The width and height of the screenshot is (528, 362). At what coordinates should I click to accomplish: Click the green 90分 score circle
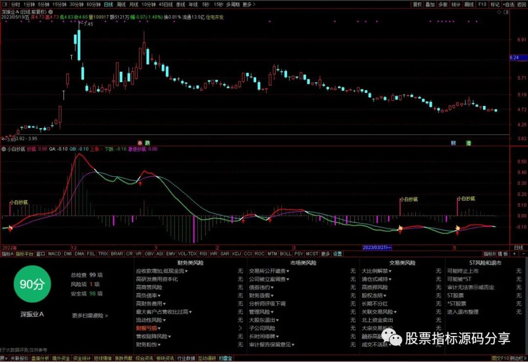tap(32, 284)
